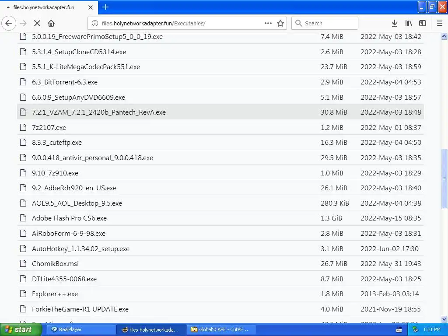Click the 1:21 PM taskbar clock
The width and height of the screenshot is (448, 336).
click(x=432, y=329)
